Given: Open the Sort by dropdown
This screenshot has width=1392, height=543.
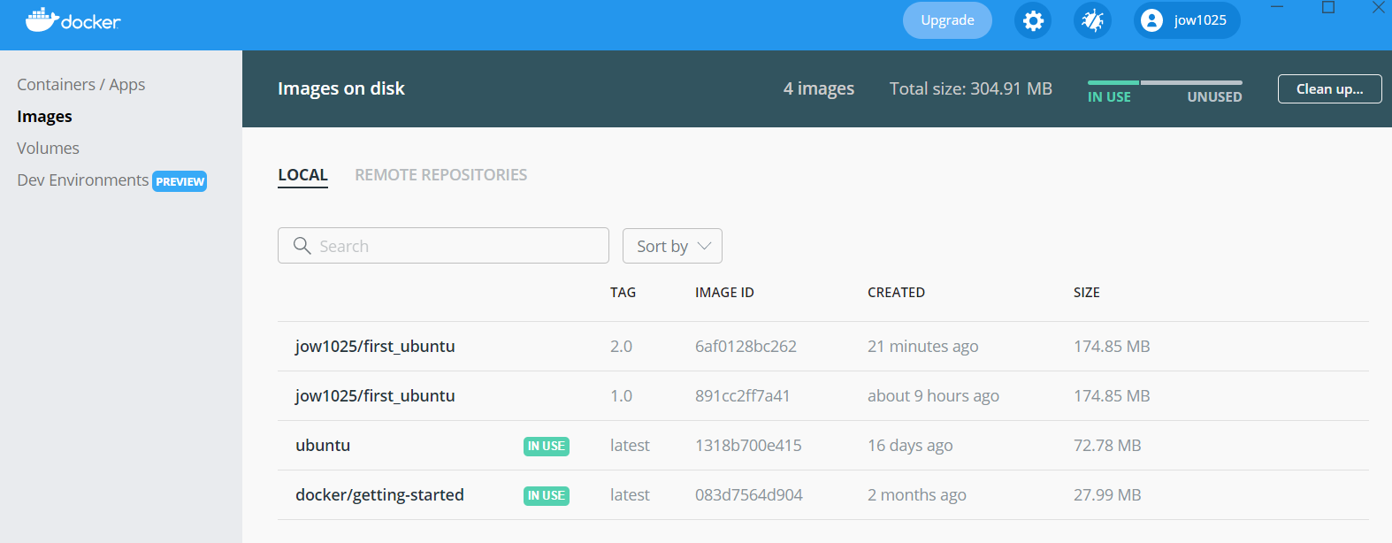Looking at the screenshot, I should tap(672, 246).
